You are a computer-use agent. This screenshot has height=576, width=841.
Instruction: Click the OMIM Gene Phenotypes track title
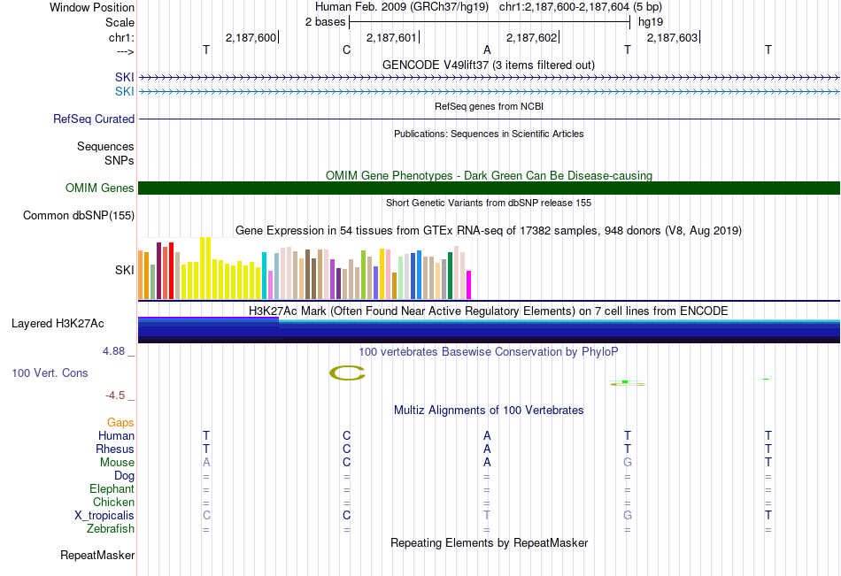[x=489, y=175]
